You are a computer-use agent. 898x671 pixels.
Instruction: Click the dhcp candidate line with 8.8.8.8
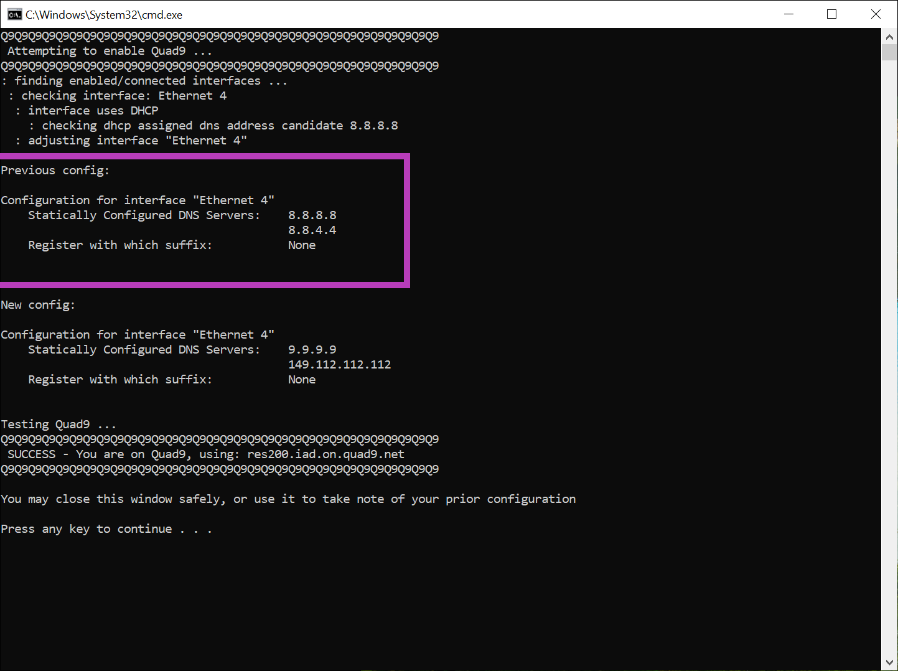pyautogui.click(x=213, y=126)
